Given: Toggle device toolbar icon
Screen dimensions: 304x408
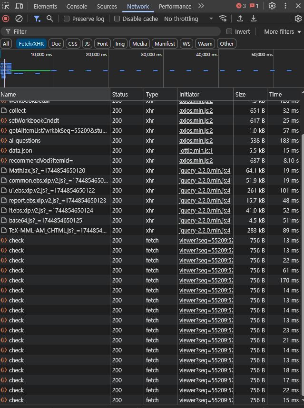Looking at the screenshot, I should click(x=19, y=6).
